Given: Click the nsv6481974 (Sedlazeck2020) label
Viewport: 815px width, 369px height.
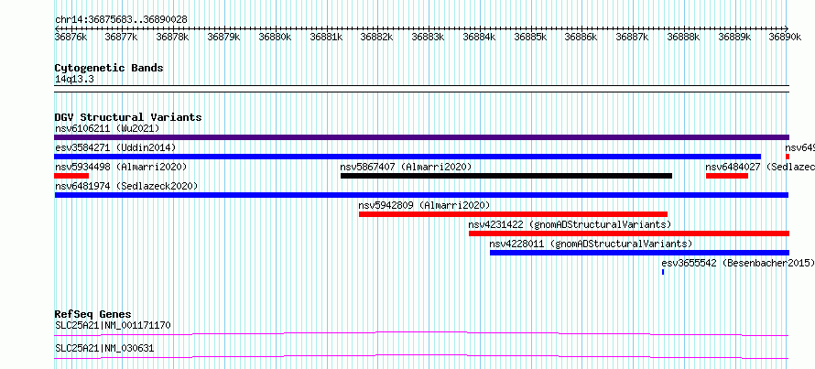Looking at the screenshot, I should 126,186.
